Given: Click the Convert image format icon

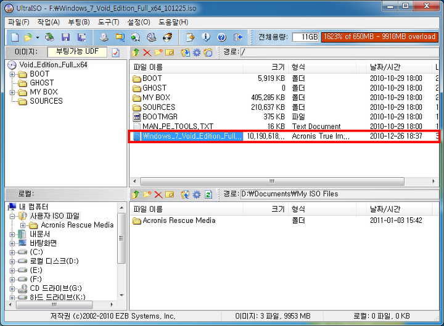Looking at the screenshot, I should coord(136,37).
